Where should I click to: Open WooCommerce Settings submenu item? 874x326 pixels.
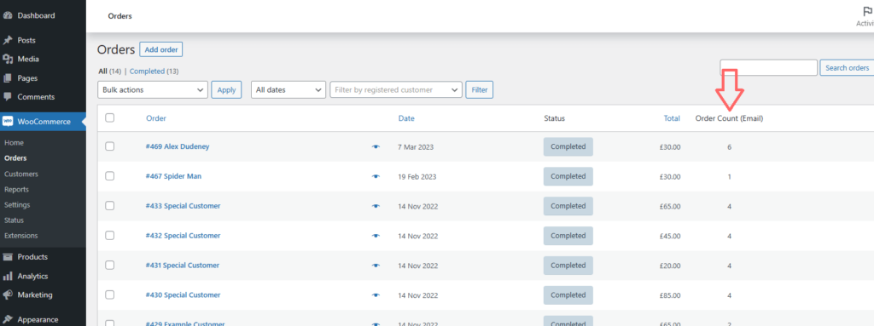[x=17, y=205]
